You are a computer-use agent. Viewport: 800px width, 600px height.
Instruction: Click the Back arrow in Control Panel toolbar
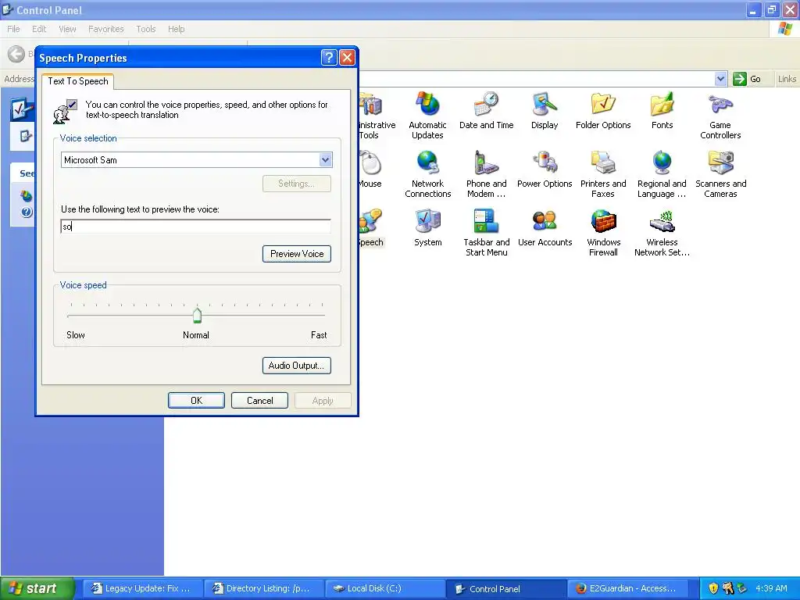coord(16,54)
